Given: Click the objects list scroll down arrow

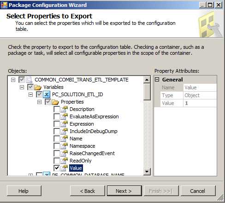Looking at the screenshot, I should pos(147,171).
